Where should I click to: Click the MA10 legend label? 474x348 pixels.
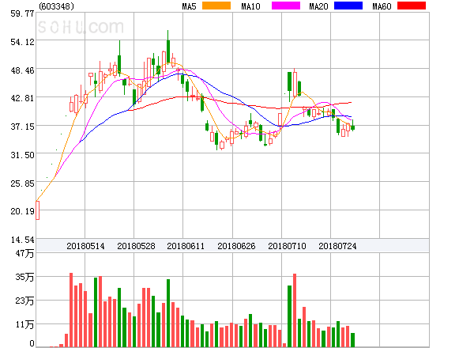tap(250, 6)
